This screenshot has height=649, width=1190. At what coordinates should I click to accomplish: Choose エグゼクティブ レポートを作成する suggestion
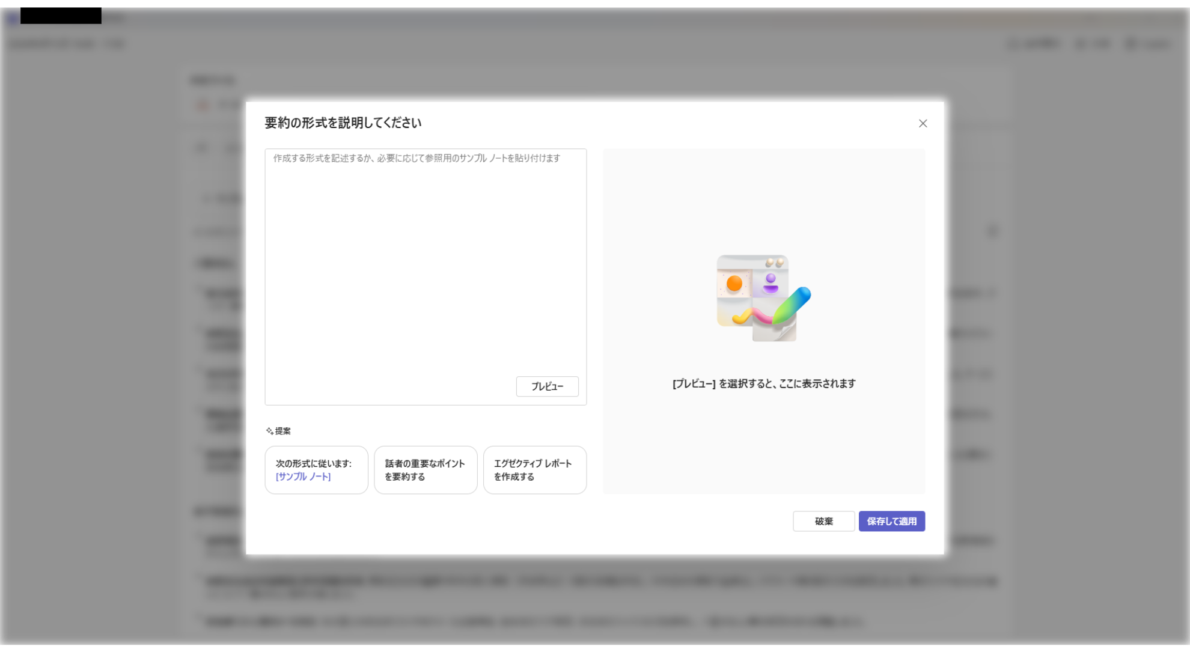[x=534, y=470]
